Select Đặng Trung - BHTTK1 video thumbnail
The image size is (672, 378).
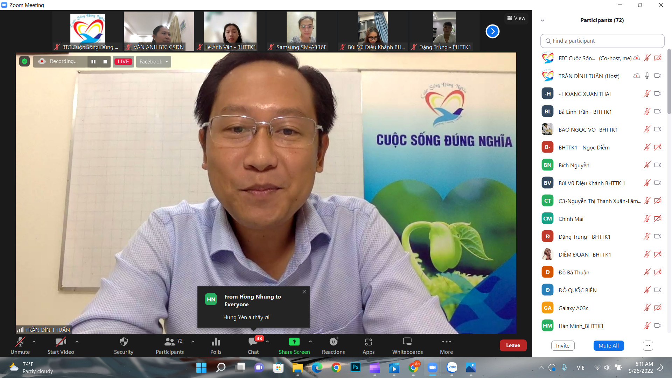(444, 31)
